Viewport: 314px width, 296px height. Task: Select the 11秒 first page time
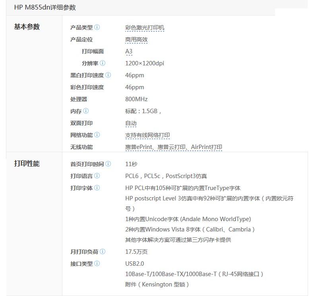tap(131, 164)
